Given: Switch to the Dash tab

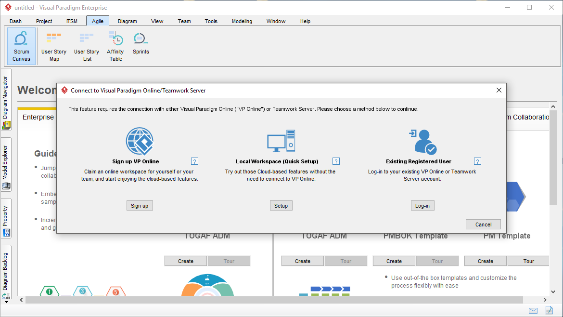Looking at the screenshot, I should (x=15, y=21).
